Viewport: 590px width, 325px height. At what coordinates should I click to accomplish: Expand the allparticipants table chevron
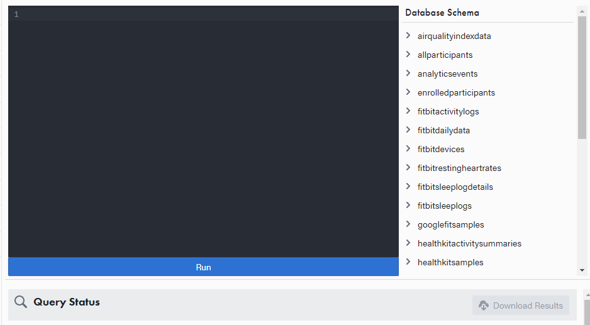(408, 55)
